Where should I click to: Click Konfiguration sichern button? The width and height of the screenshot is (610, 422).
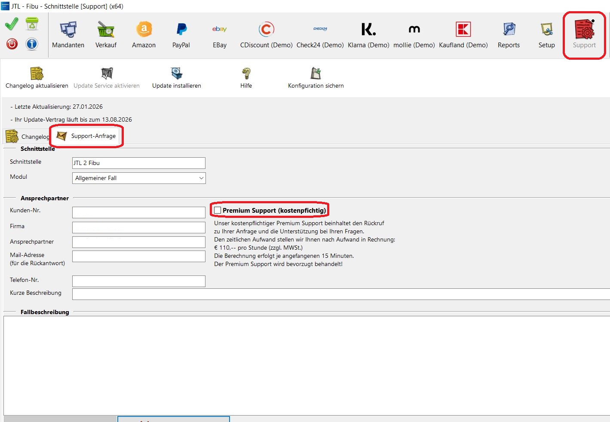316,78
